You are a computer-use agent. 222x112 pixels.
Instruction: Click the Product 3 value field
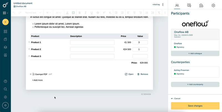click(140, 56)
